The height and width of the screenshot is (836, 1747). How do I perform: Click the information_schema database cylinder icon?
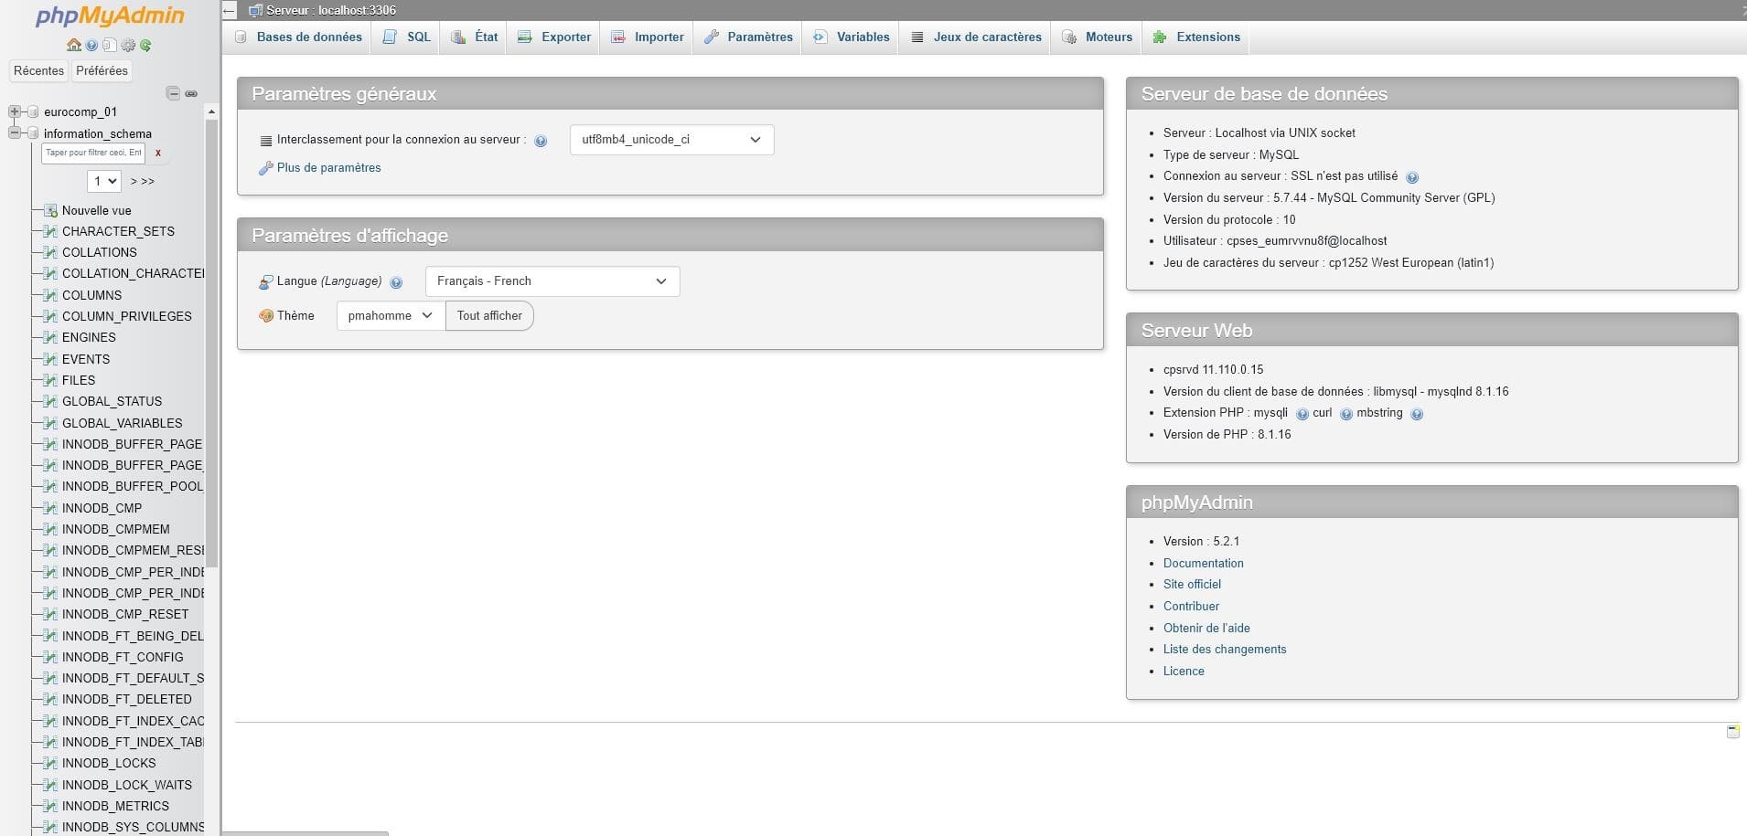[x=33, y=133]
